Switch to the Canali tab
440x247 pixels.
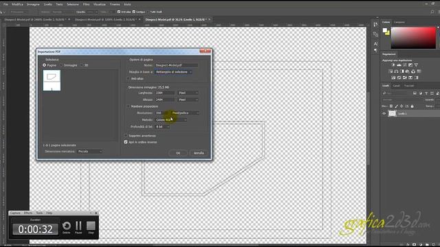coord(396,86)
